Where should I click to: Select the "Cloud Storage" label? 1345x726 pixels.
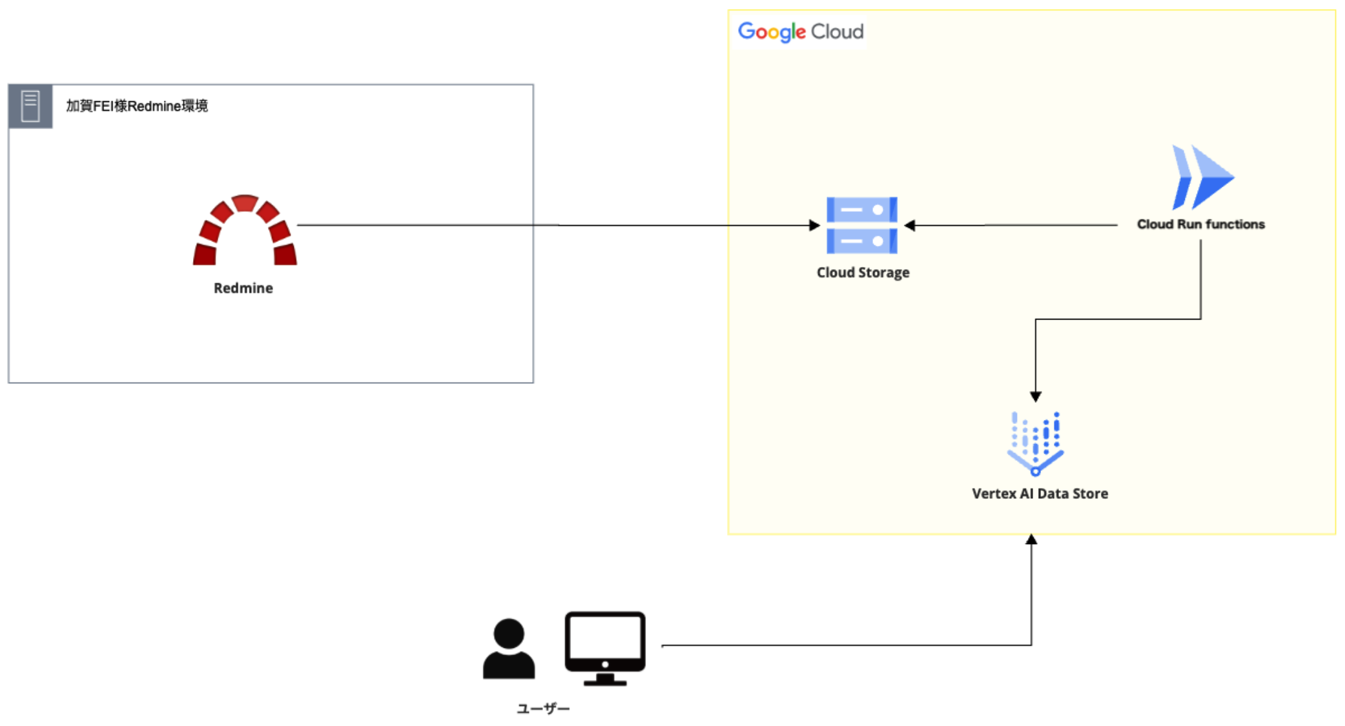[863, 273]
